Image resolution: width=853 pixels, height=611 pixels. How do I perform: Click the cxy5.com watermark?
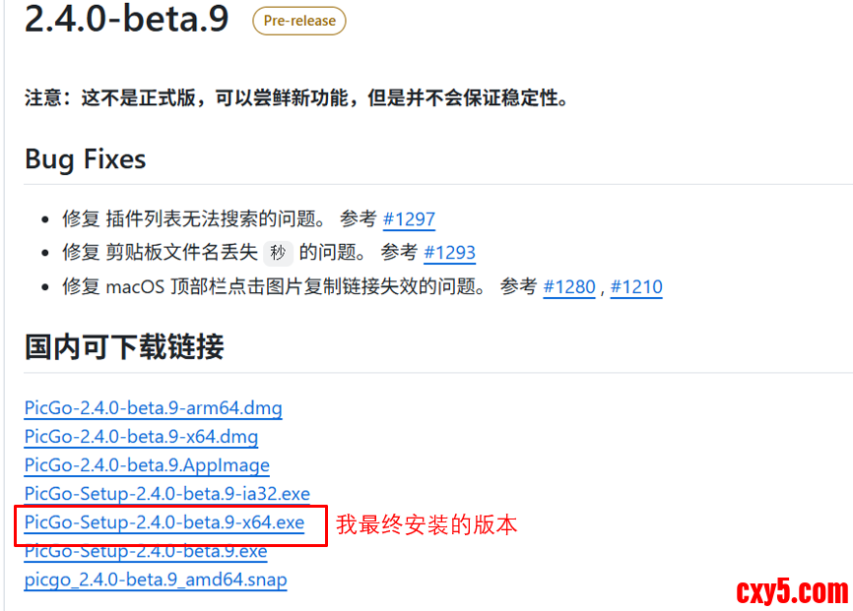(791, 591)
